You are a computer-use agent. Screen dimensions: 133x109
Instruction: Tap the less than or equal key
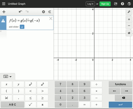(30, 98)
